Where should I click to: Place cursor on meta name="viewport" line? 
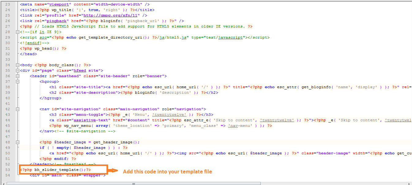(x=85, y=4)
